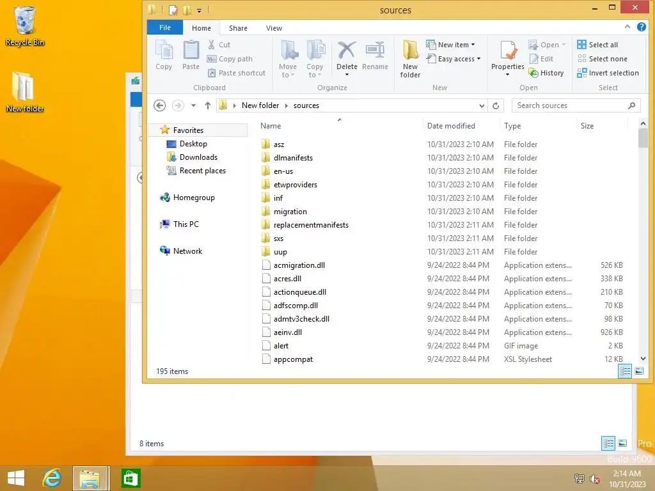
Task: Choose Copy path in Clipboard group
Action: tap(230, 59)
